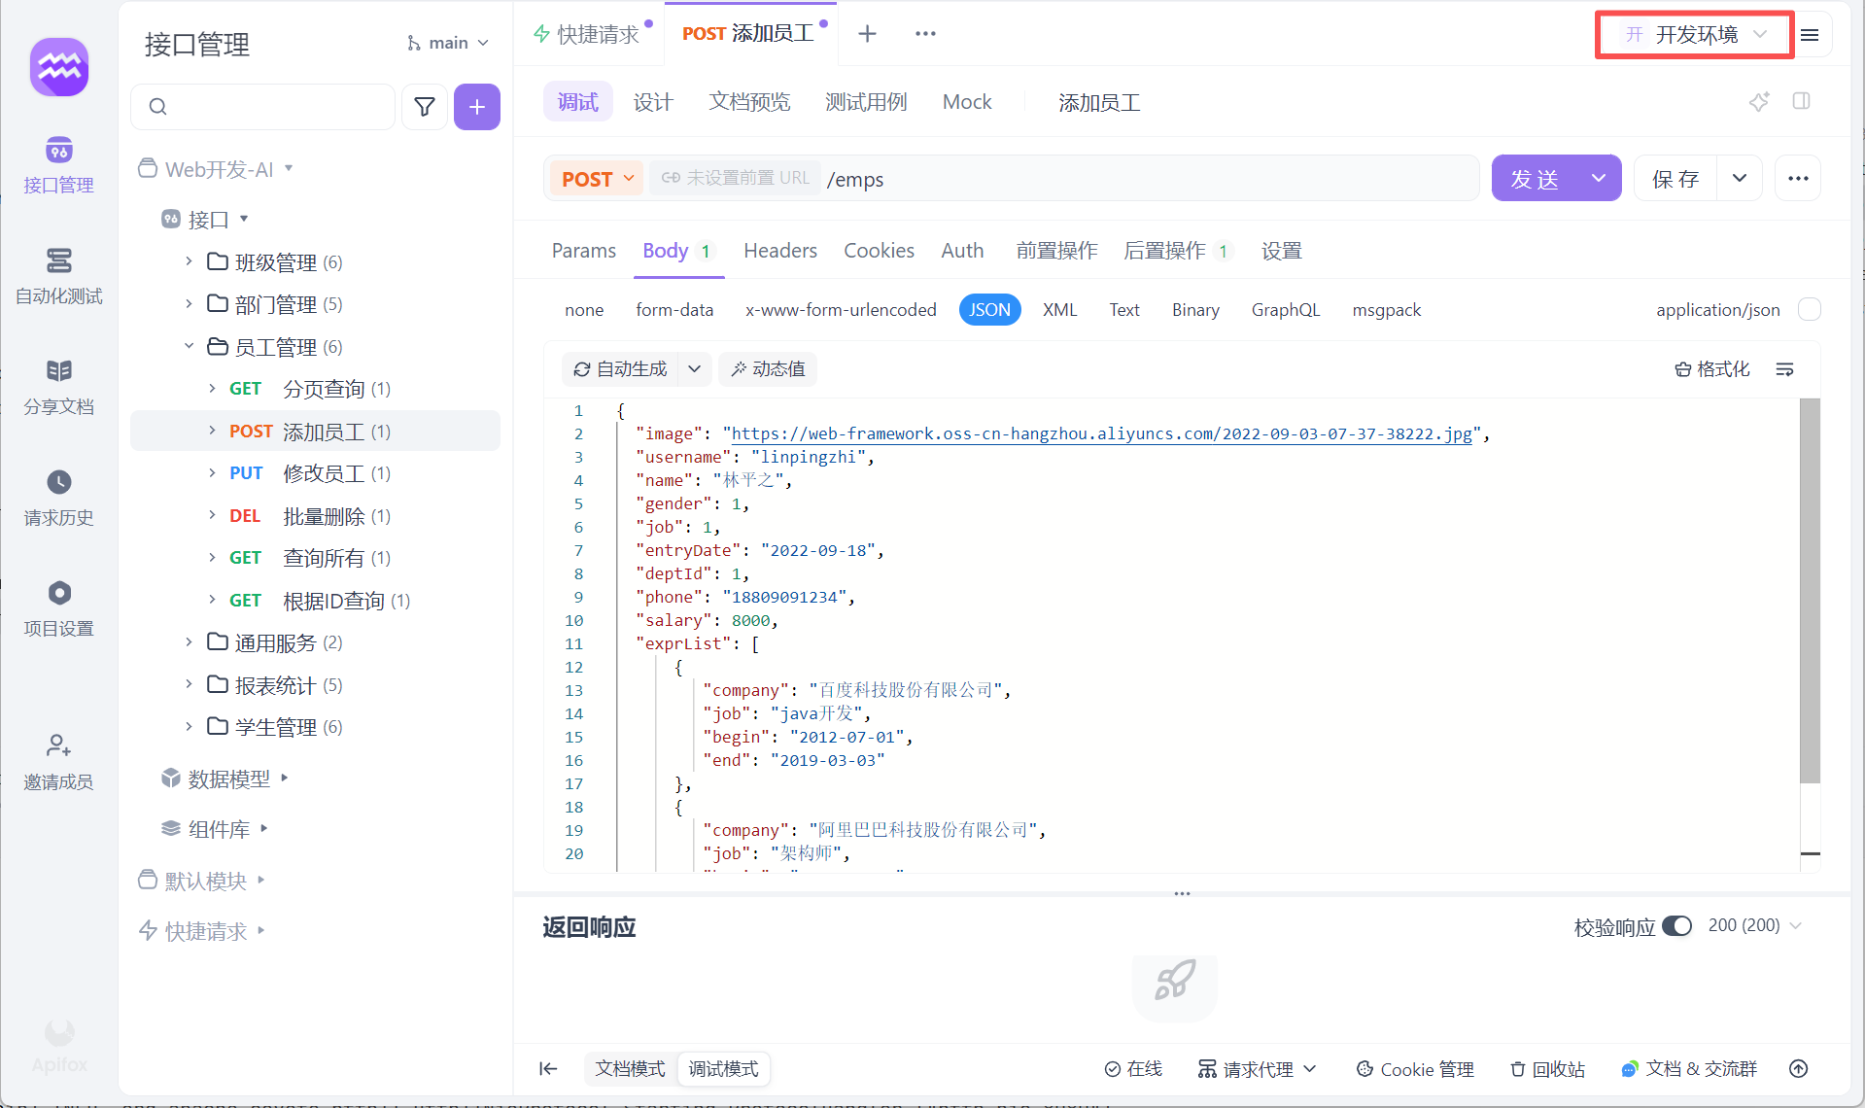Open the 保存 dropdown arrow

pyautogui.click(x=1740, y=178)
